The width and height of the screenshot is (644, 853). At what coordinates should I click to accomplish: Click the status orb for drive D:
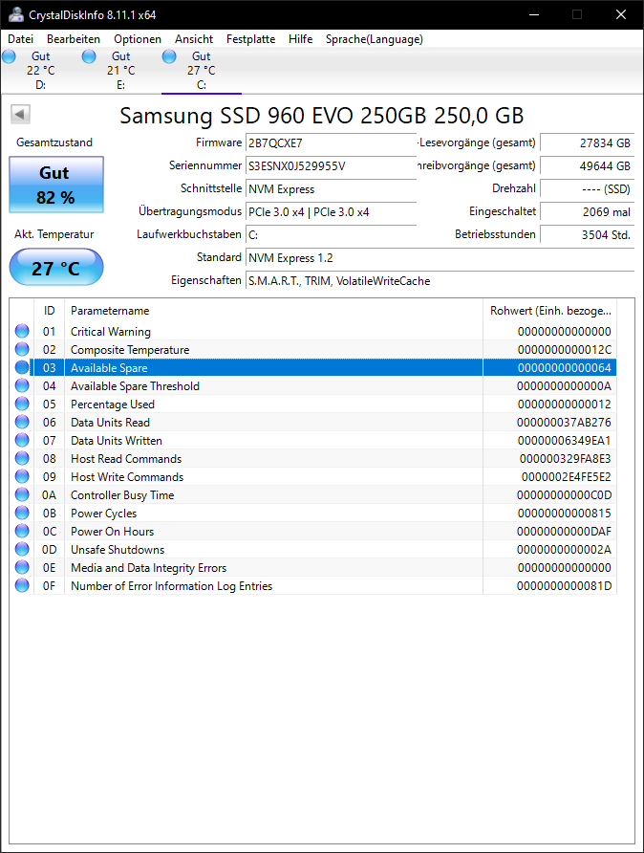coord(10,56)
